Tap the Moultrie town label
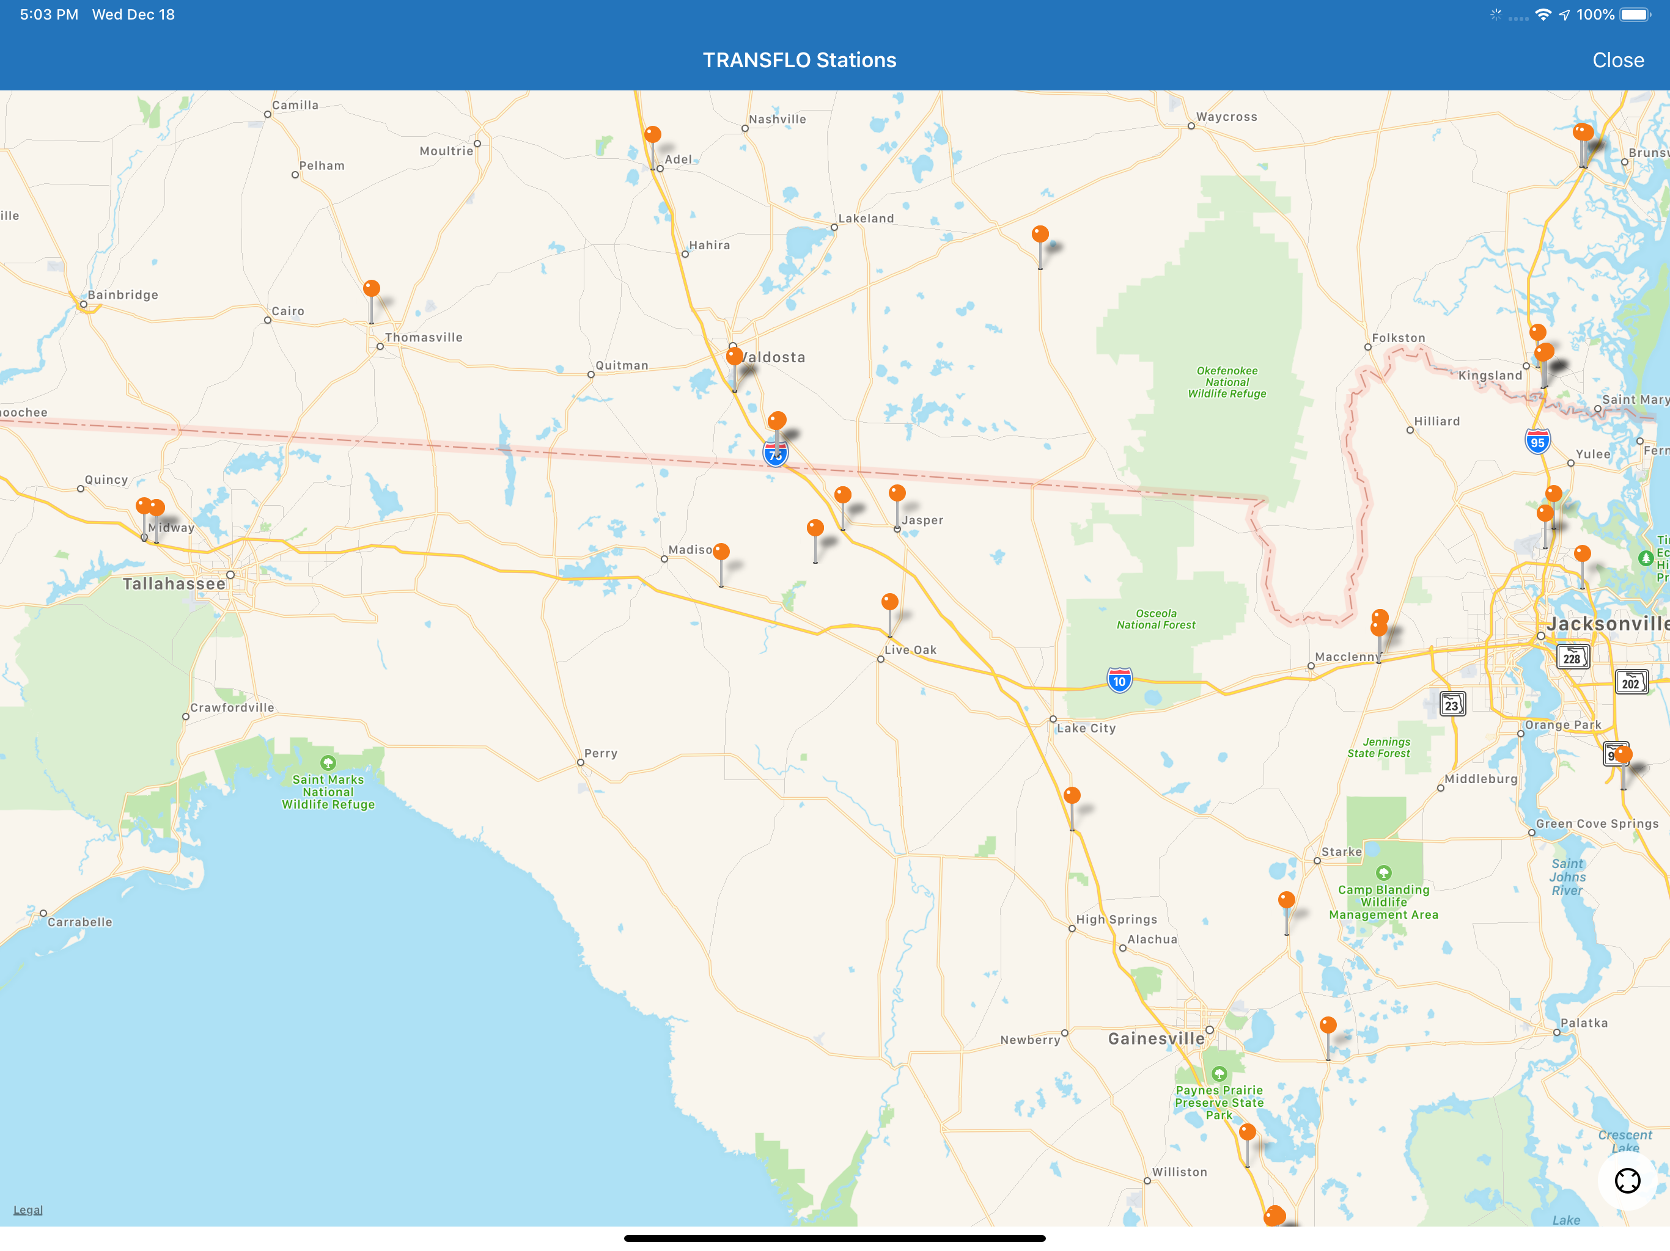Image resolution: width=1670 pixels, height=1251 pixels. 446,151
